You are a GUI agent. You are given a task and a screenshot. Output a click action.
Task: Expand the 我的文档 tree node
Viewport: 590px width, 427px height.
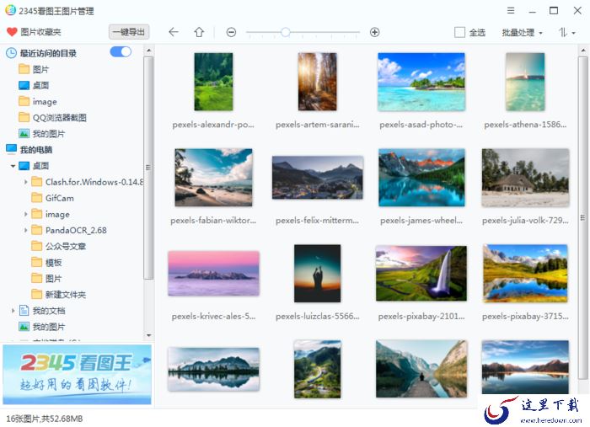coord(13,311)
